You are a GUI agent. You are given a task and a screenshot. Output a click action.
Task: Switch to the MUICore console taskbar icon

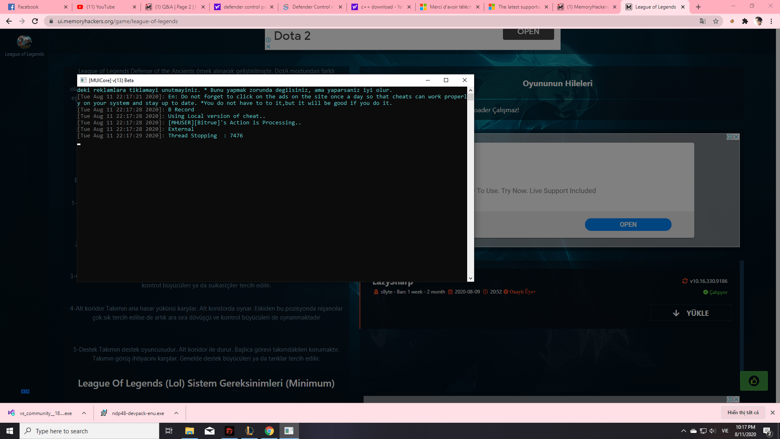tap(289, 431)
